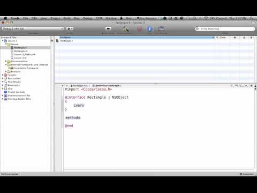Click the Editor toolbar icon
The width and height of the screenshot is (257, 193).
coord(161,29)
